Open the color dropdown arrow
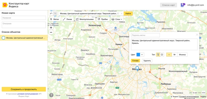The width and height of the screenshot is (207, 99). pyautogui.click(x=142, y=55)
